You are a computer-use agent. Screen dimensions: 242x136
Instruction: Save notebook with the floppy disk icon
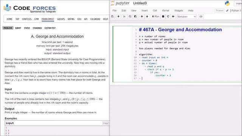click(113, 17)
